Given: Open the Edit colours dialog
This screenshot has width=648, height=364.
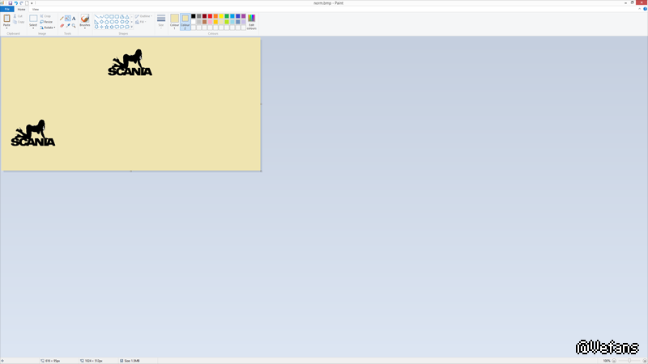Looking at the screenshot, I should [251, 21].
